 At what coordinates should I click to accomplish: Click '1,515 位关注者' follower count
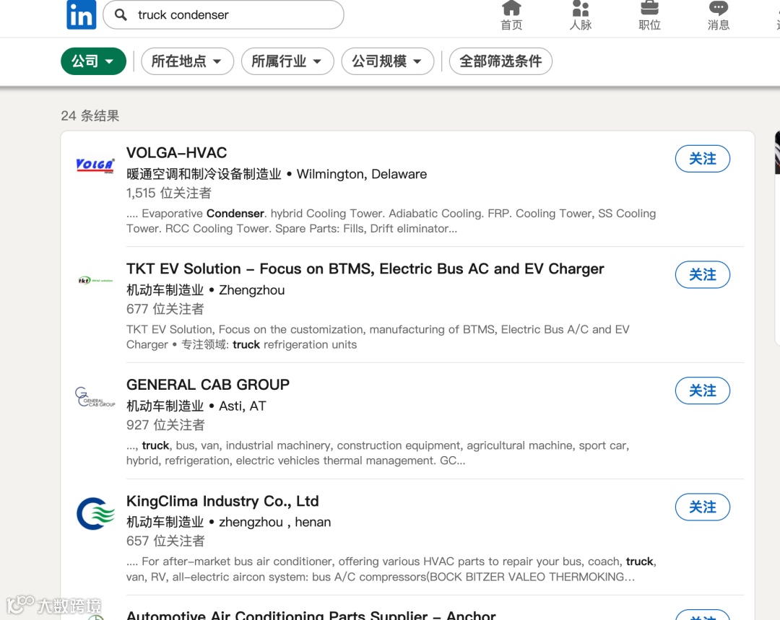[x=168, y=193]
